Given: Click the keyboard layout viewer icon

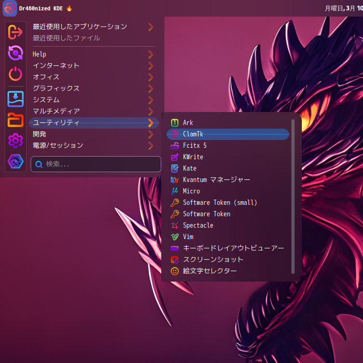Looking at the screenshot, I should coord(175,248).
